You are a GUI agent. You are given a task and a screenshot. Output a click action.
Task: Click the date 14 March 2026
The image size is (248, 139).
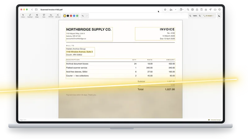(x=169, y=36)
